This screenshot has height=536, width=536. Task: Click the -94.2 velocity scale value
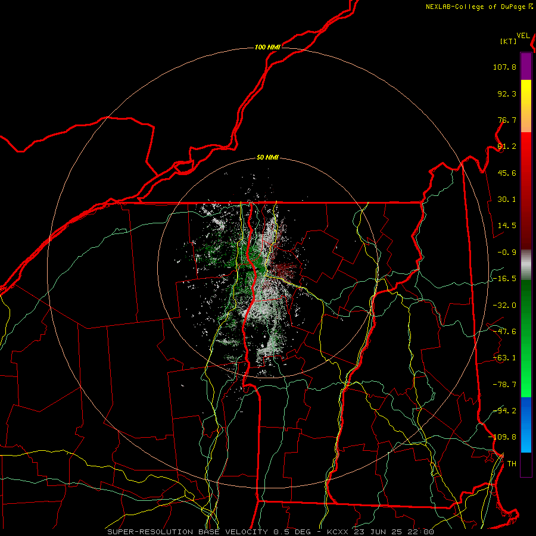point(504,411)
